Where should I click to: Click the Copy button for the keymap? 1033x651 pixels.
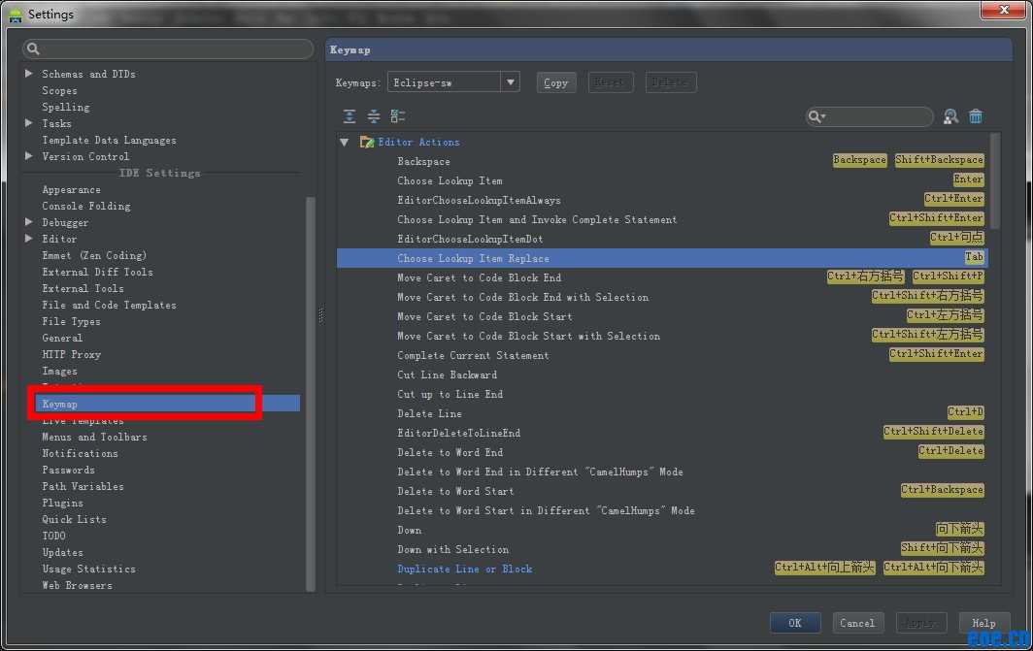tap(555, 82)
